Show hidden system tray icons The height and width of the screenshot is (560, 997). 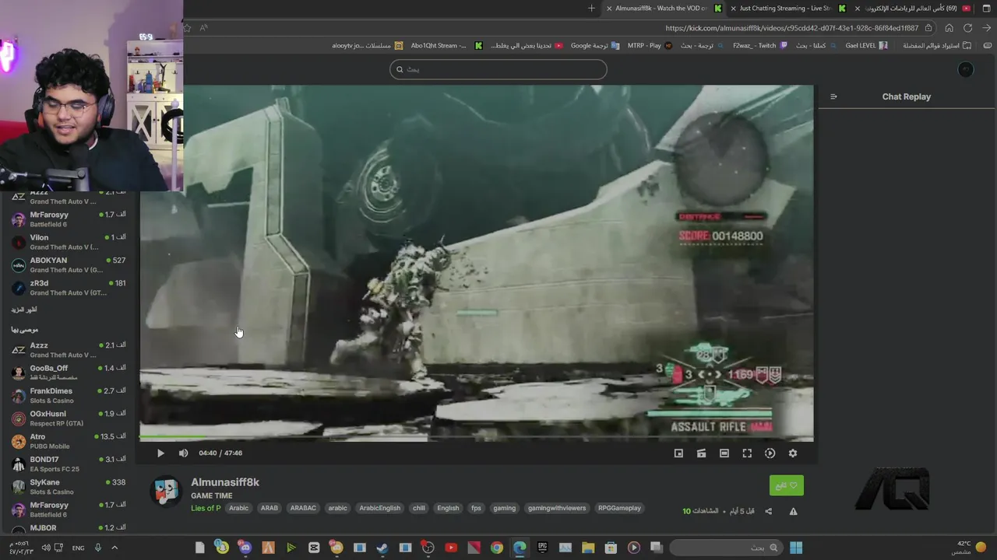point(114,548)
